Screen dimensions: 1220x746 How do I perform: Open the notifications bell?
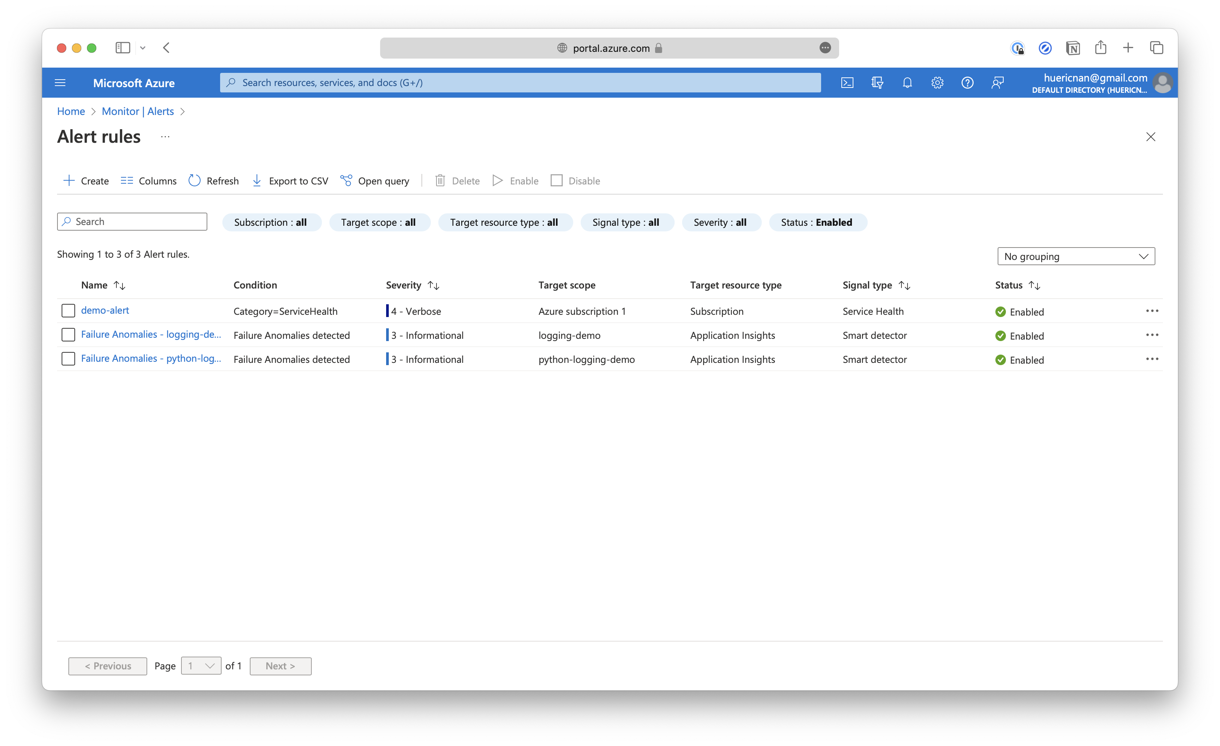pyautogui.click(x=907, y=83)
